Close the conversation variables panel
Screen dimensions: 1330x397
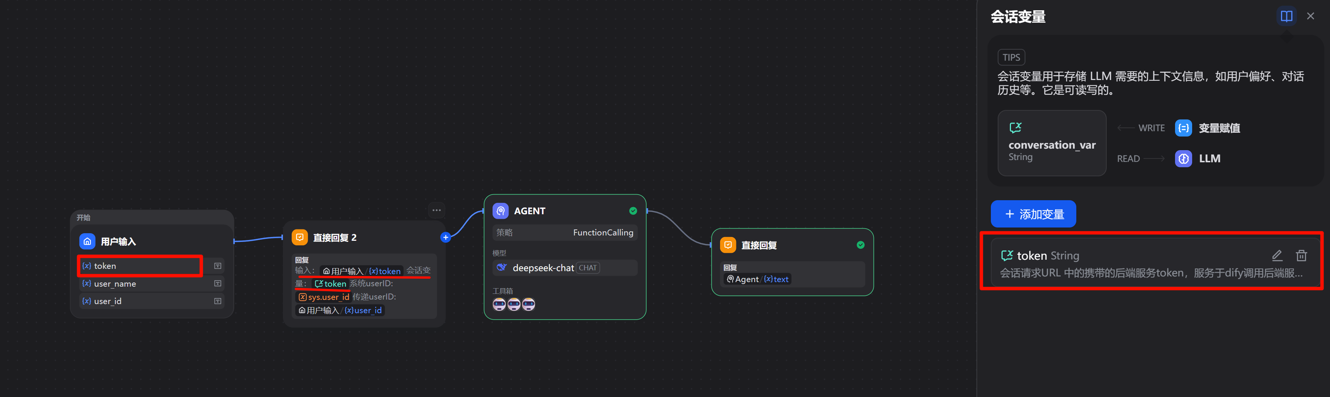[1310, 16]
